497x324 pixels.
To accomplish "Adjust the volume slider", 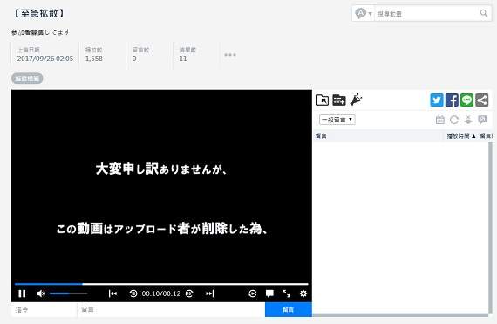I will pyautogui.click(x=69, y=293).
